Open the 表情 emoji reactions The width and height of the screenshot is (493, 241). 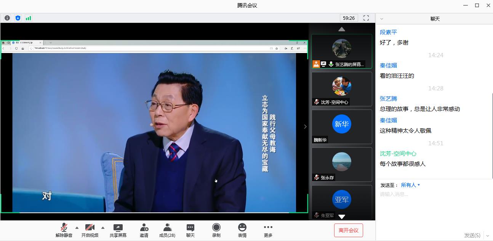[242, 230]
